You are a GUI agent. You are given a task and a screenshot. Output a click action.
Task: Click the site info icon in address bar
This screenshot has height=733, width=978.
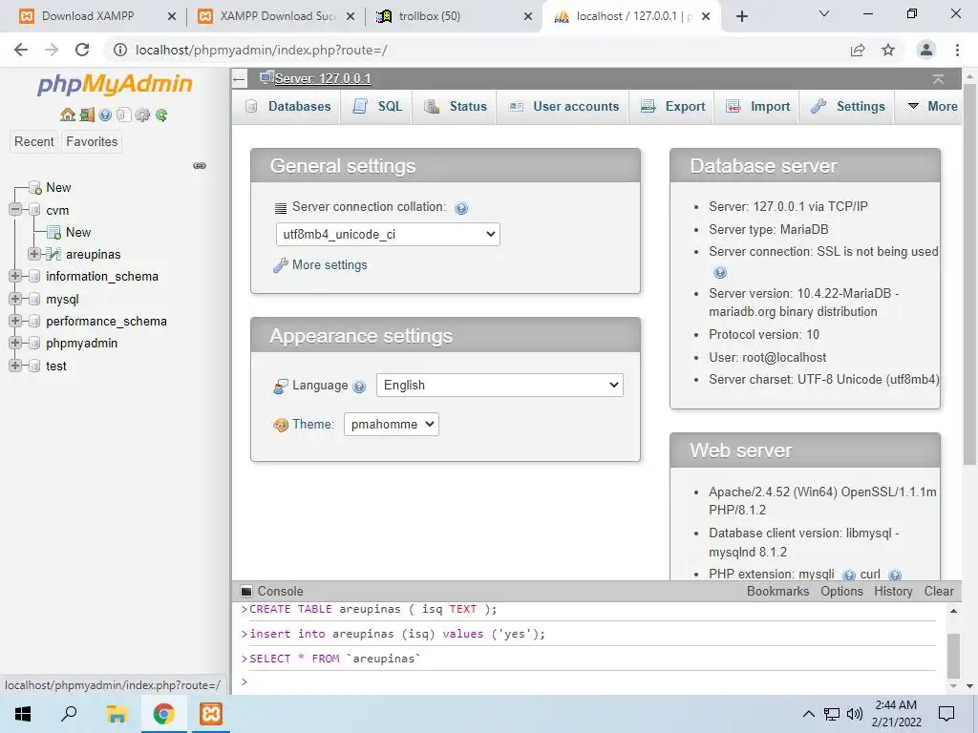click(120, 50)
